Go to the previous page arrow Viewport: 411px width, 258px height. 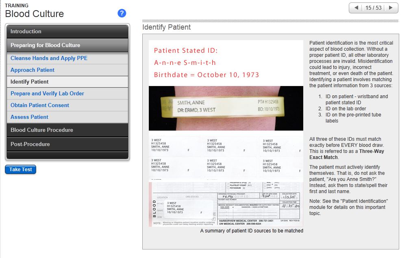[x=357, y=8]
